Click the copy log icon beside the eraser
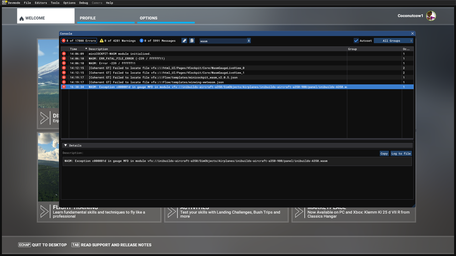Image resolution: width=456 pixels, height=256 pixels. tap(192, 41)
